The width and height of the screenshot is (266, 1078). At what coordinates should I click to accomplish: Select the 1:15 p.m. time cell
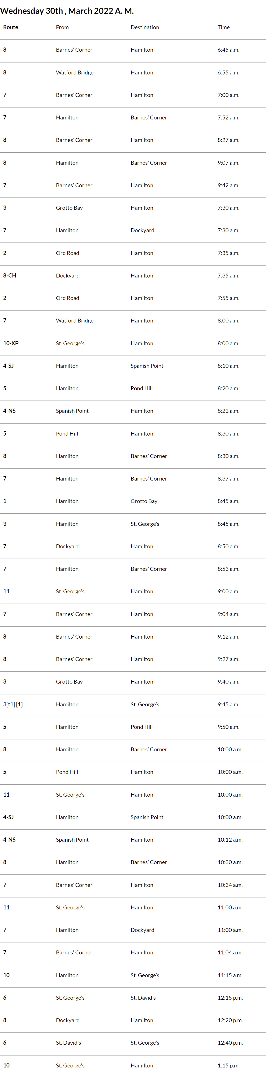click(228, 1066)
